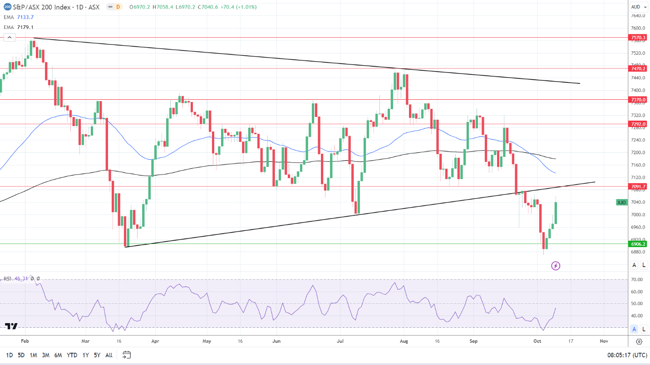Toggle auto scale A on the price pane
Screen dimensions: 650x365
click(634, 265)
